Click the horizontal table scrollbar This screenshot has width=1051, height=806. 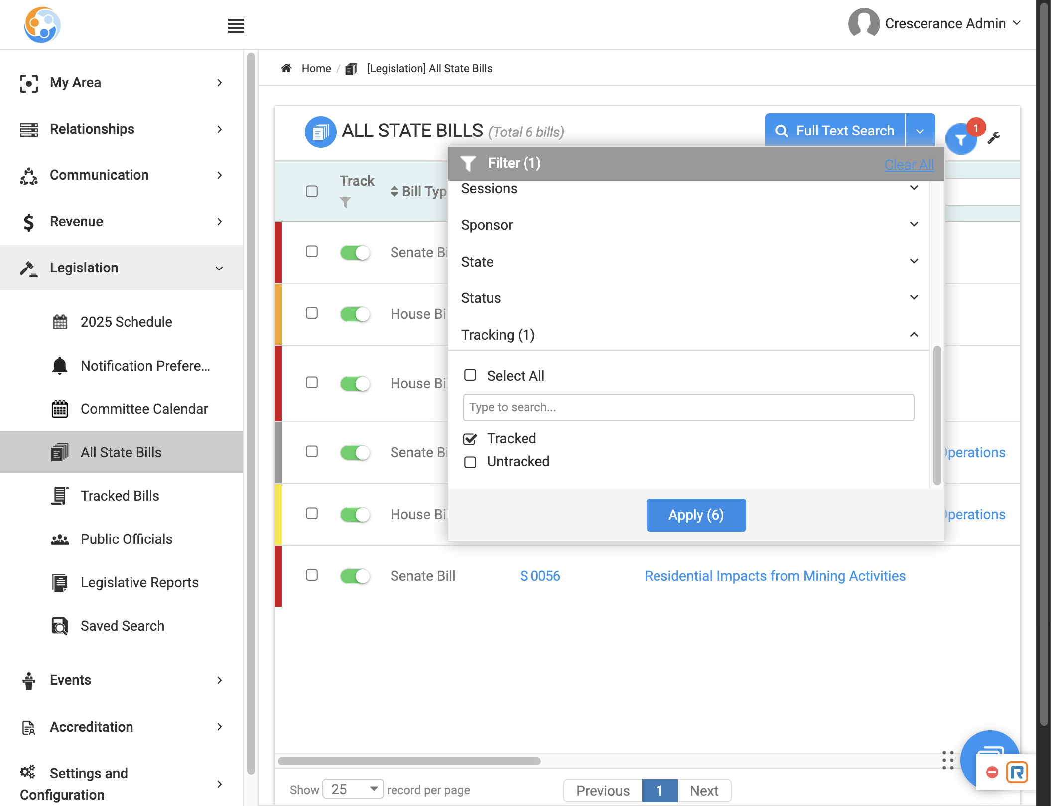click(x=409, y=761)
